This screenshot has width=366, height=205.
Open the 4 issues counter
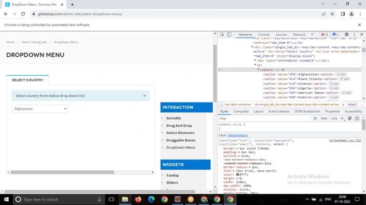click(x=336, y=34)
